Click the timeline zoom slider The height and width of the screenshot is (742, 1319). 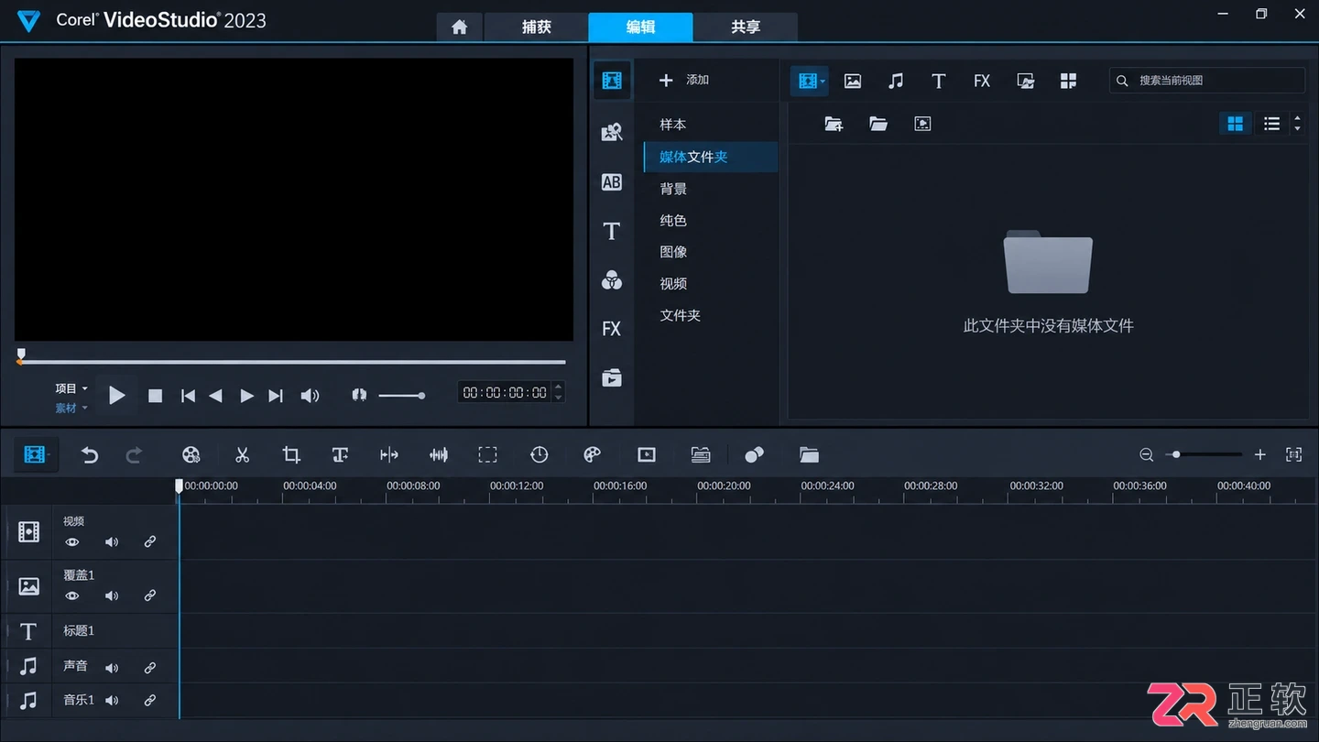(x=1204, y=454)
